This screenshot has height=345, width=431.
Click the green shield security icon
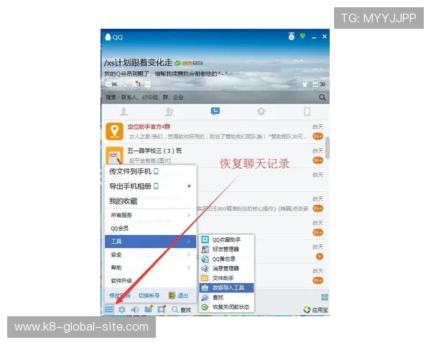302,36
